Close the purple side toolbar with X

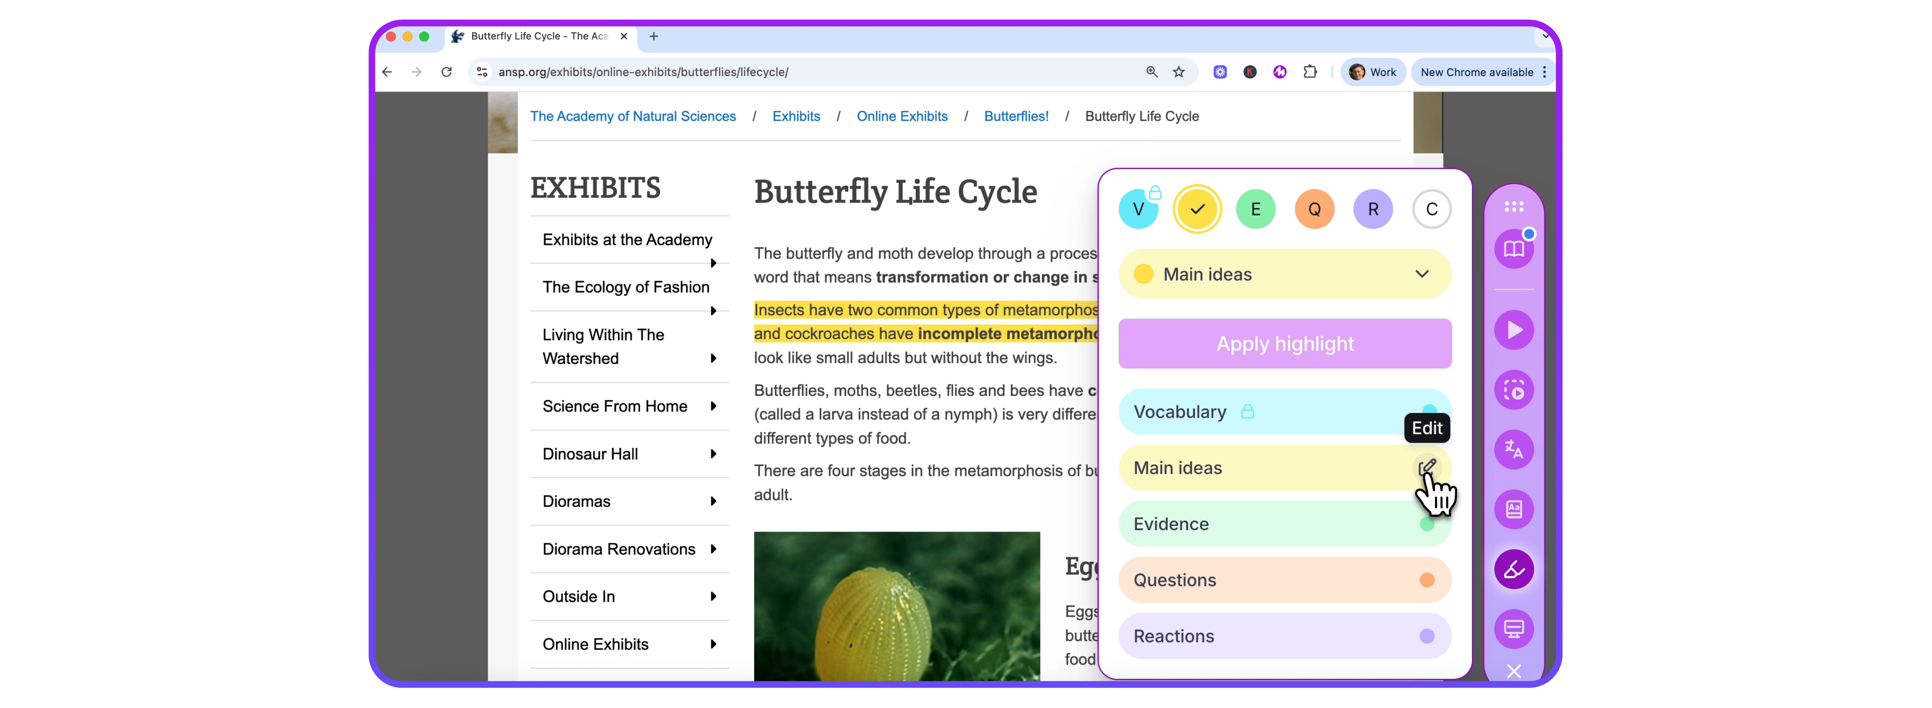(x=1514, y=671)
